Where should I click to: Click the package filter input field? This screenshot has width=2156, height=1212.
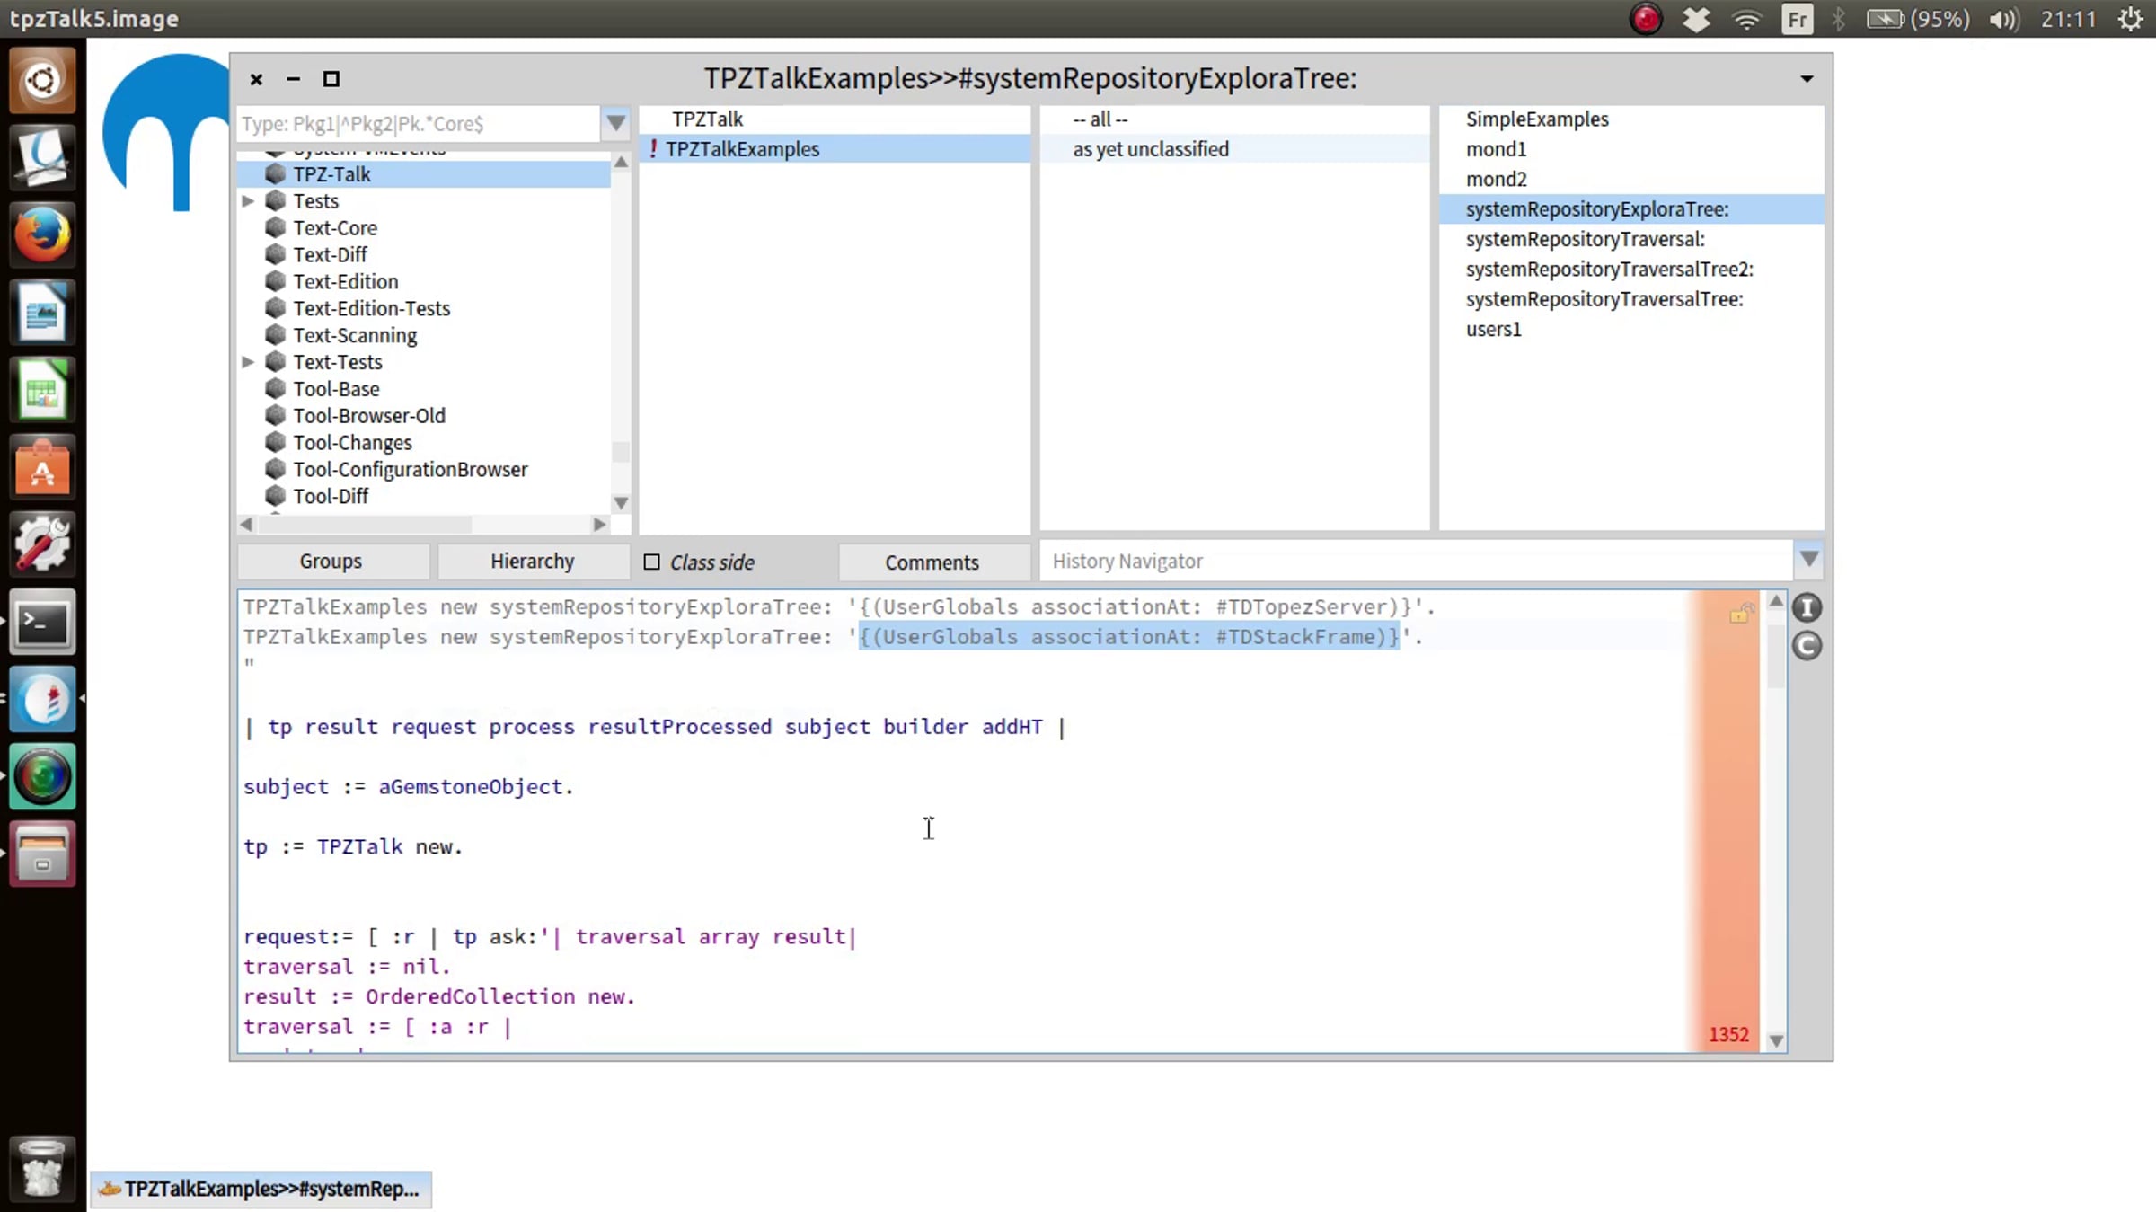click(419, 123)
